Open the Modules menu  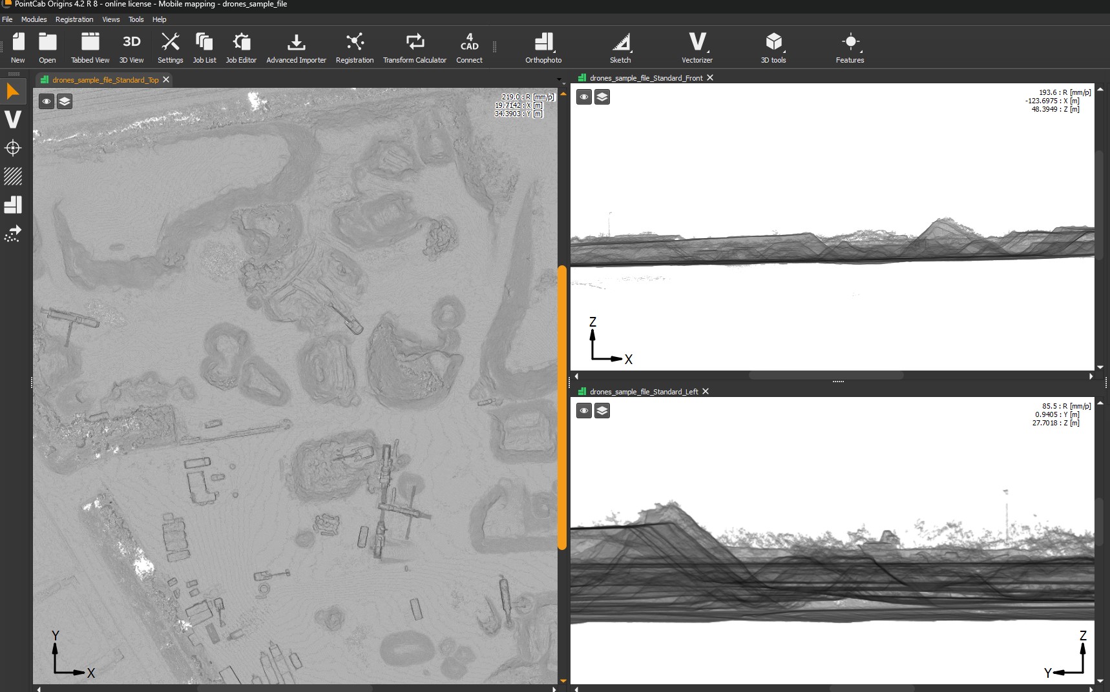34,19
